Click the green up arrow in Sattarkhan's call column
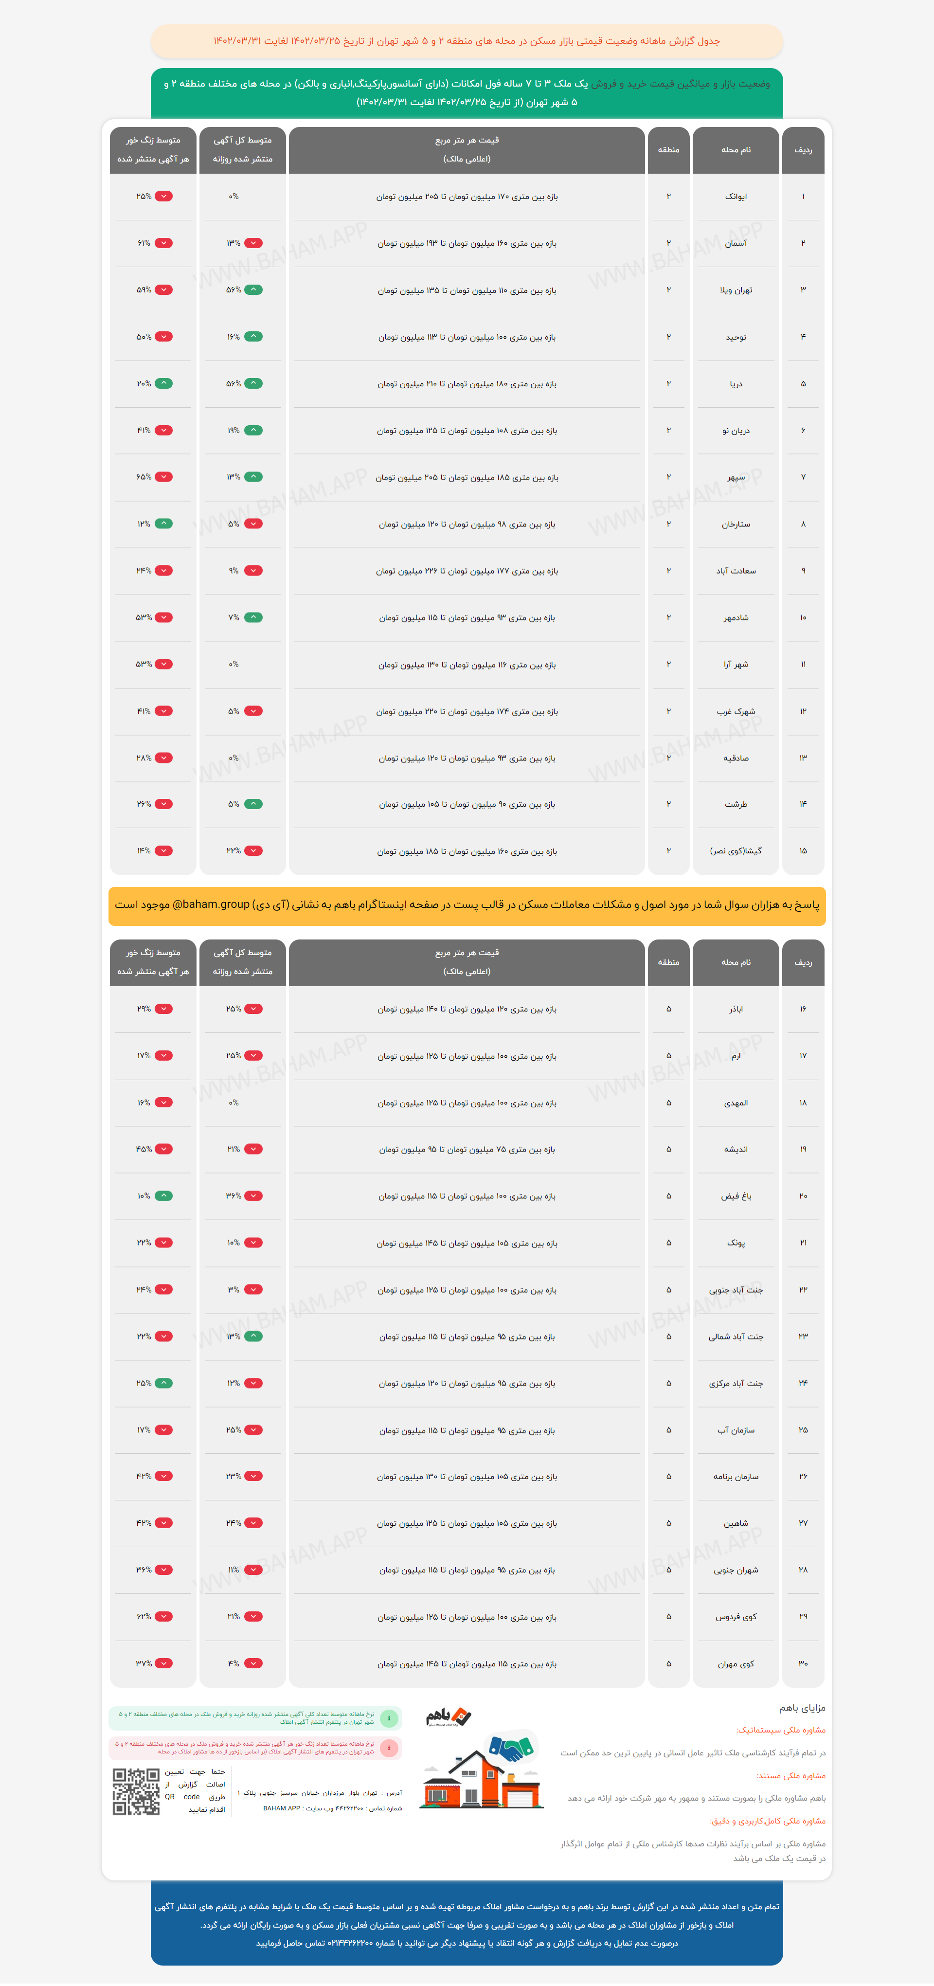Screen dimensions: 934x1986 163,524
